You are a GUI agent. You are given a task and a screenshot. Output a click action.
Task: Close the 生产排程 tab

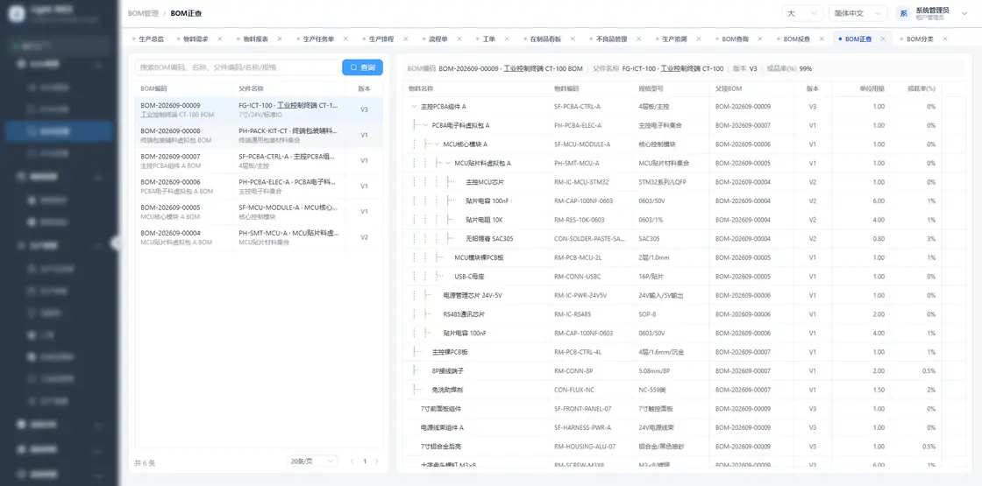[406, 39]
